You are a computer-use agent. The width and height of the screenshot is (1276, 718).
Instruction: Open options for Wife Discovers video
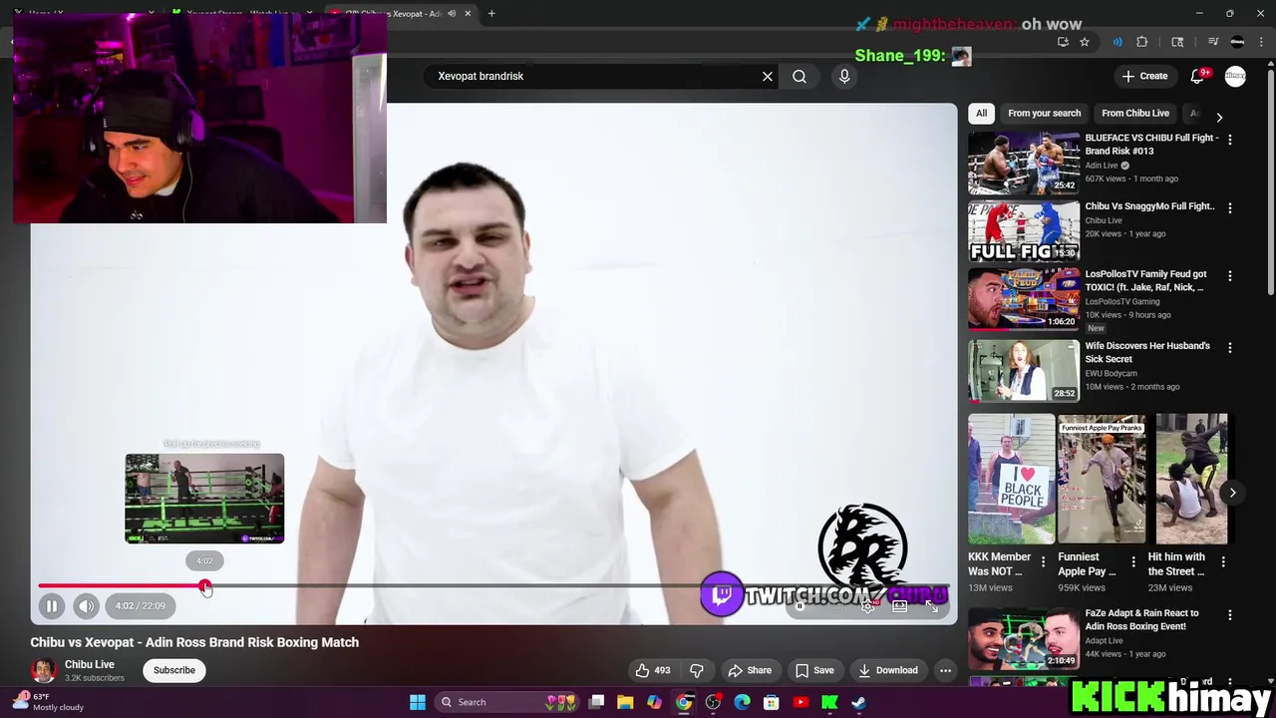tap(1229, 347)
